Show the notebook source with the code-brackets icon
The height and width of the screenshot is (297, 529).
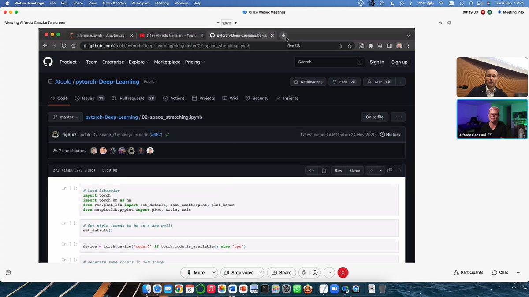pyautogui.click(x=312, y=171)
